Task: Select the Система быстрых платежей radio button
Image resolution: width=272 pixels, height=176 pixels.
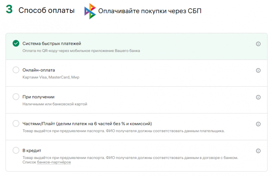Action: pos(16,43)
